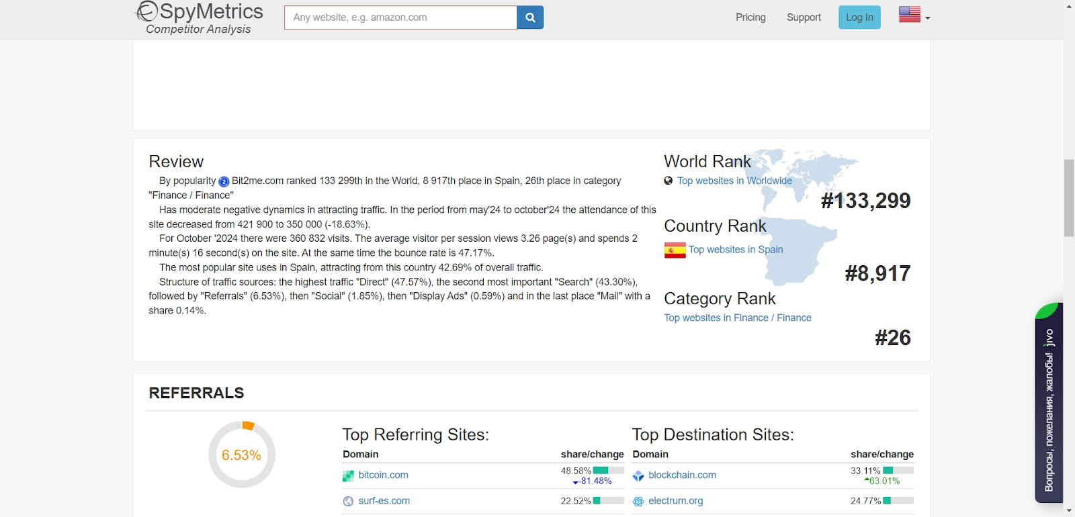
Task: Click the scrollbar down arrow
Action: (x=1069, y=511)
